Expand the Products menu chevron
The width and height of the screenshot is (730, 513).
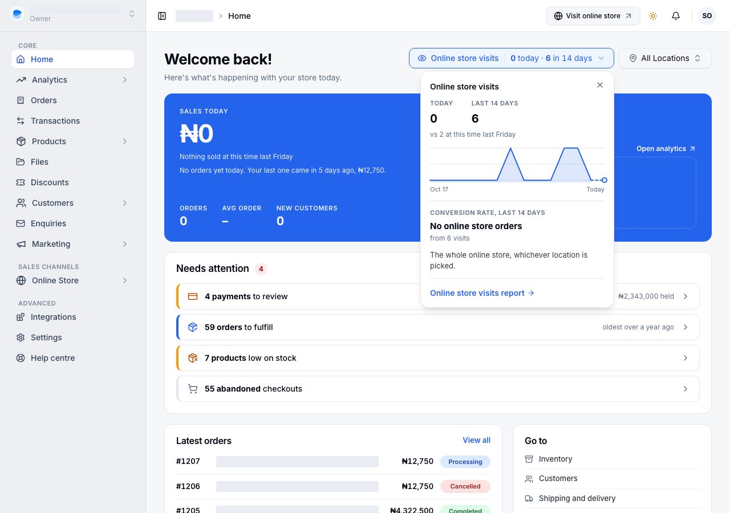(125, 141)
